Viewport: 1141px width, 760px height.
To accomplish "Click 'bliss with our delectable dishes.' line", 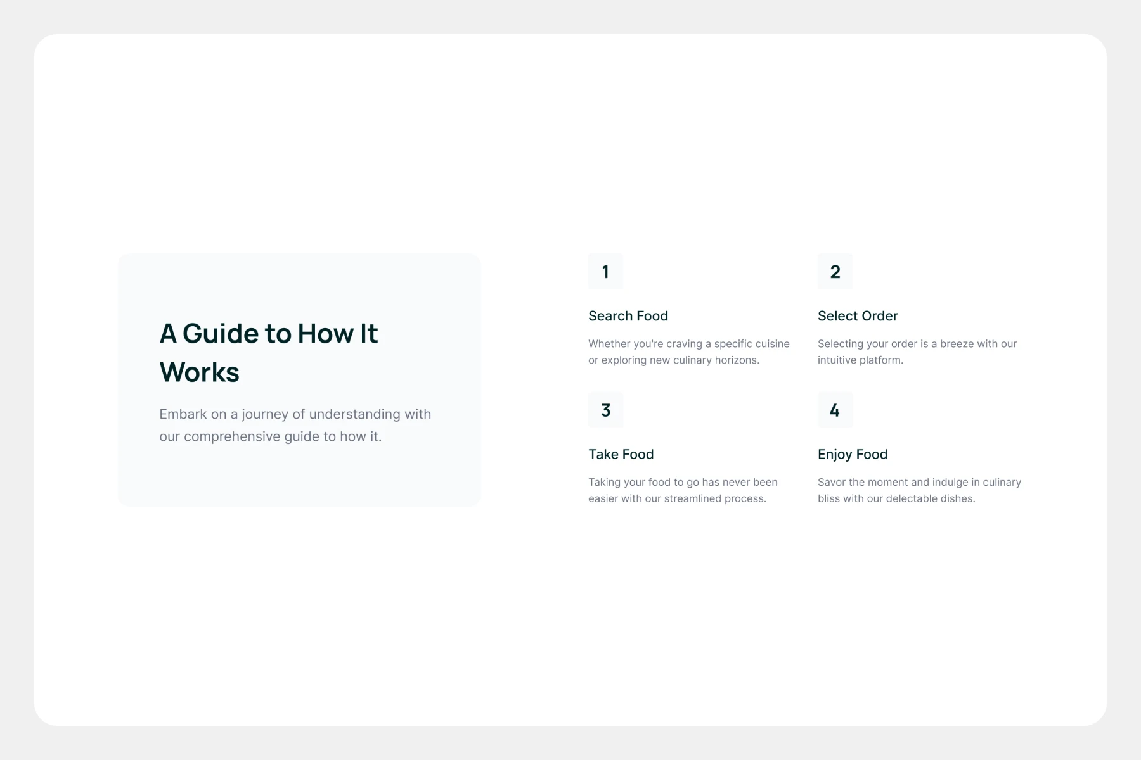I will [896, 498].
